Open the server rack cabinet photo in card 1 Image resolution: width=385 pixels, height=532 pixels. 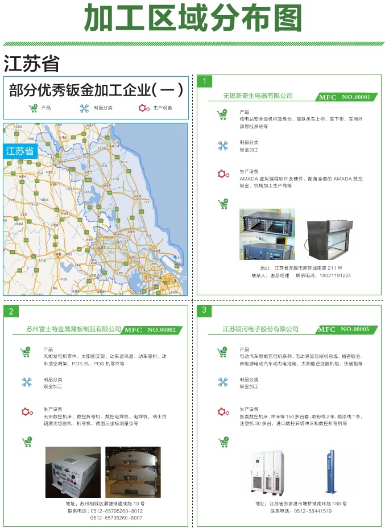[267, 234]
